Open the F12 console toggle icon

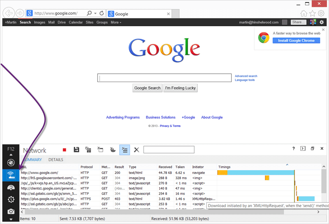(303, 149)
